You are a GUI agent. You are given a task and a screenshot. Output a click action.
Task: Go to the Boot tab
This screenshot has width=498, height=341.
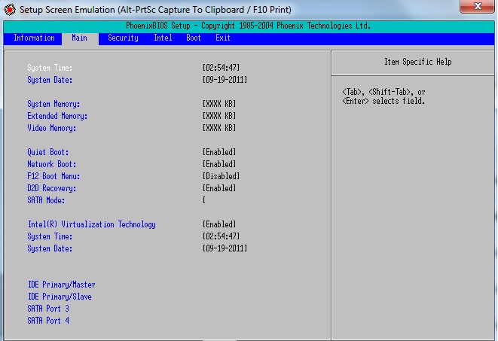(x=194, y=38)
